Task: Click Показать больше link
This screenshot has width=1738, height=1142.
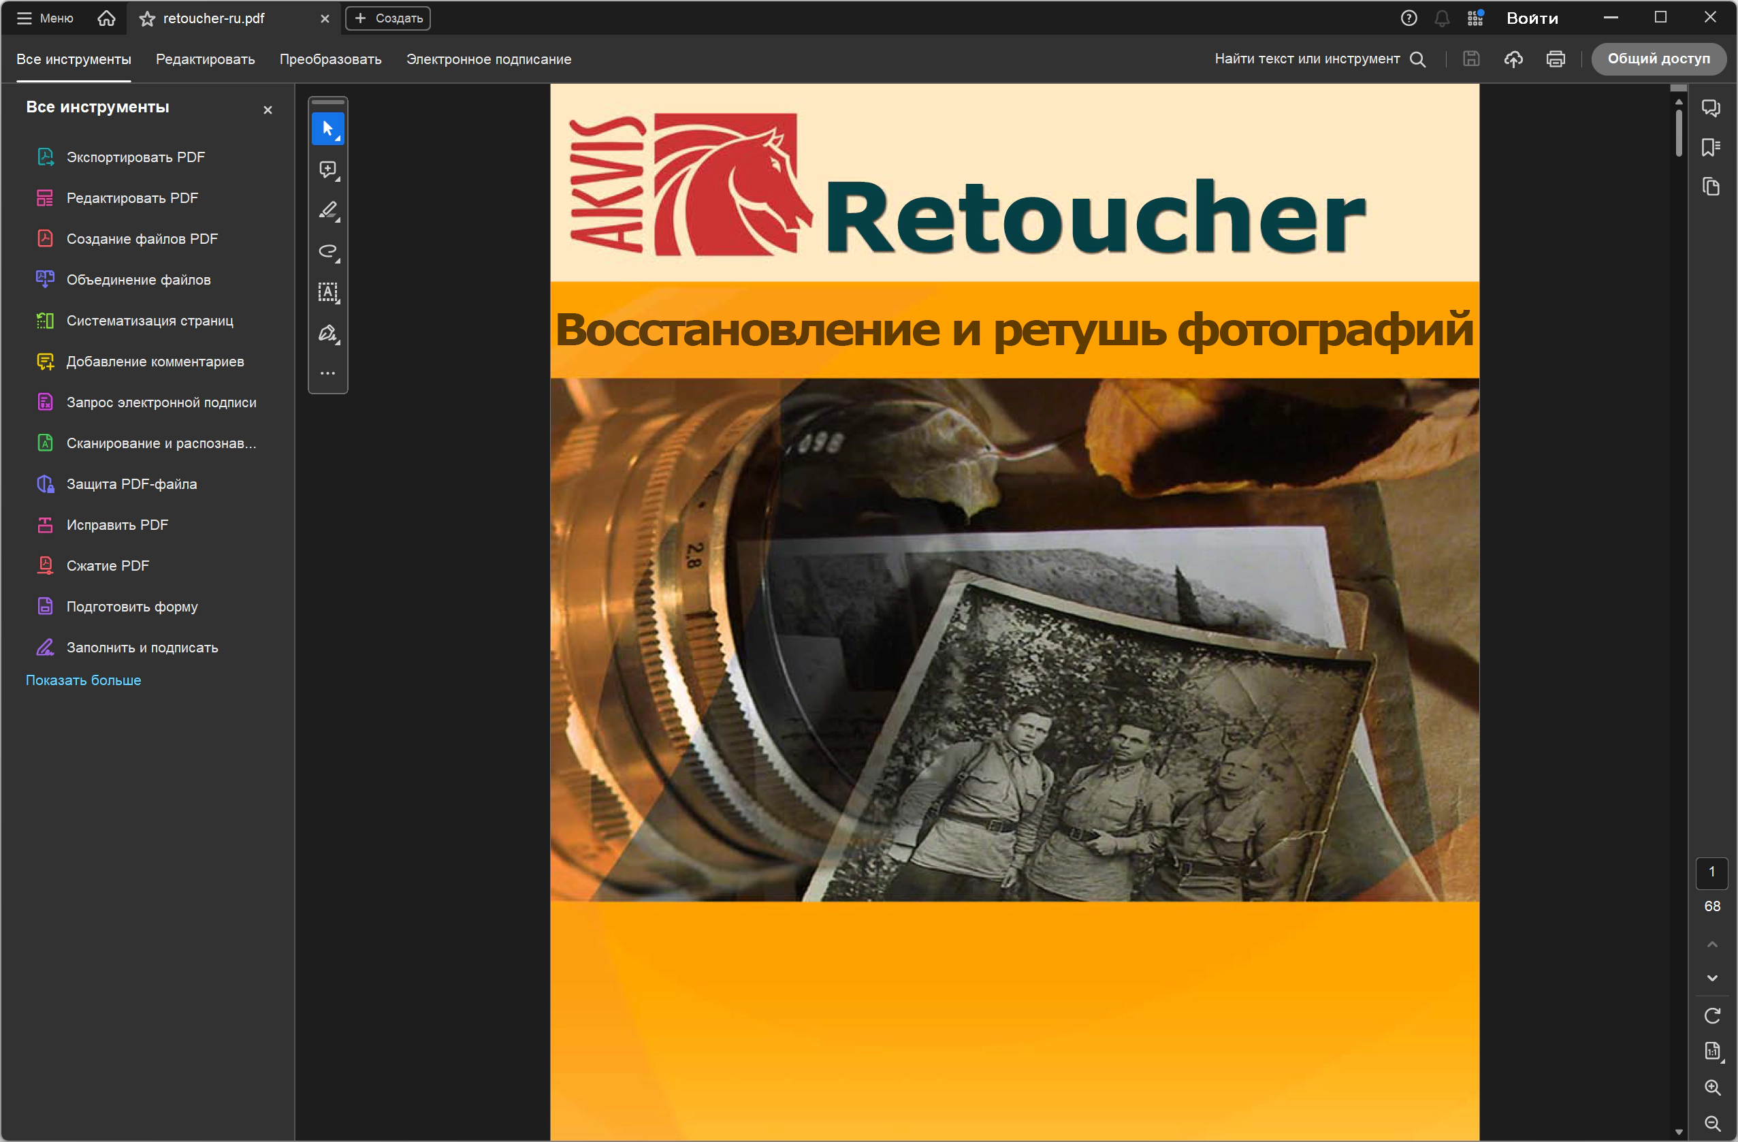Action: click(x=83, y=680)
